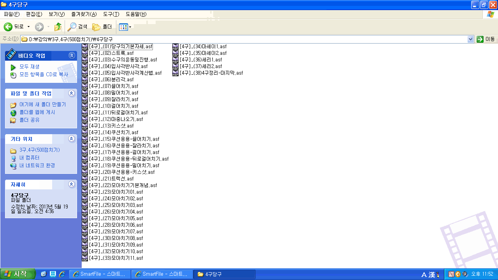Click 여기에 새 폴더 만들기 link

(x=42, y=105)
